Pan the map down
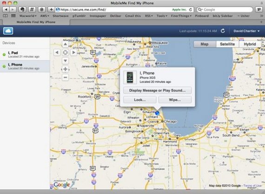This screenshot has width=265, height=194. coord(65,60)
